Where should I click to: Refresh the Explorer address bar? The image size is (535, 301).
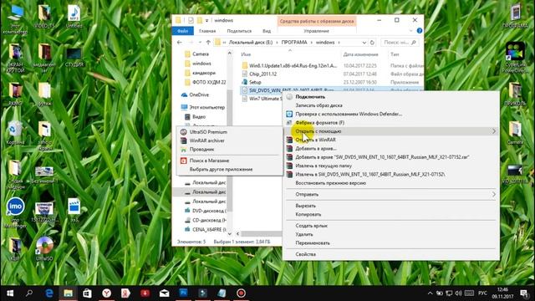click(x=372, y=43)
